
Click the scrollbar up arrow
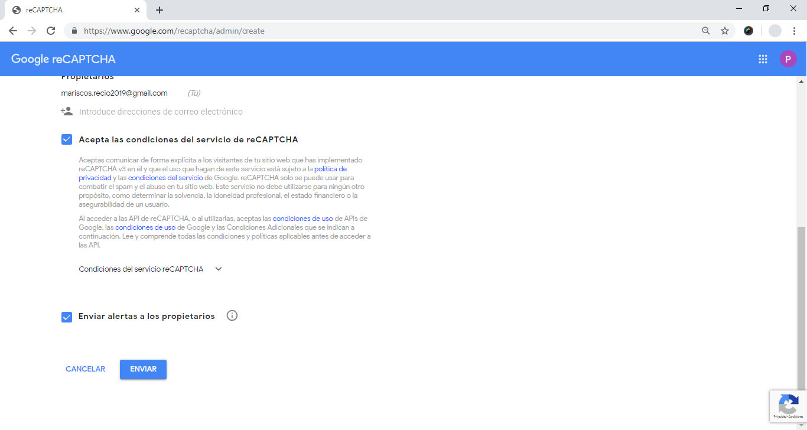(x=801, y=81)
